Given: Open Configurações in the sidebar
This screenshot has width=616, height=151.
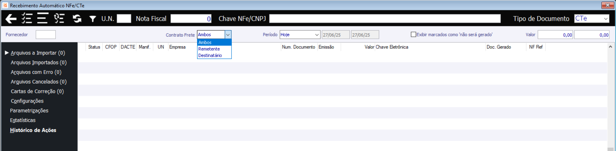Looking at the screenshot, I should tap(27, 101).
